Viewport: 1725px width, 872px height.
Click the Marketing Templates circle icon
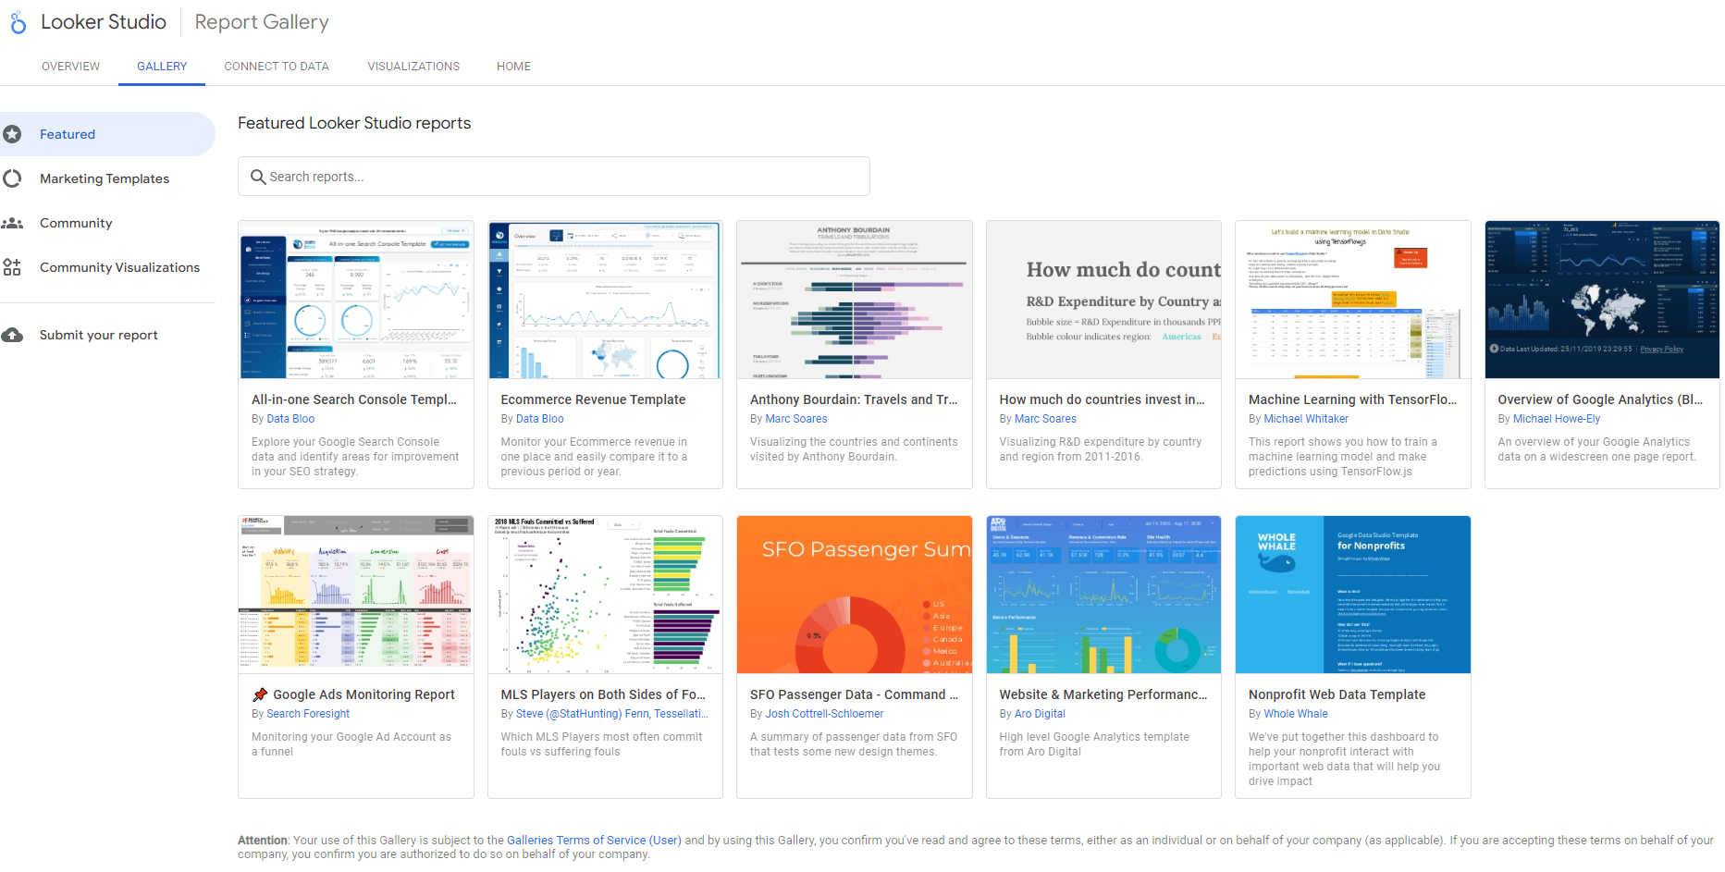pos(12,178)
